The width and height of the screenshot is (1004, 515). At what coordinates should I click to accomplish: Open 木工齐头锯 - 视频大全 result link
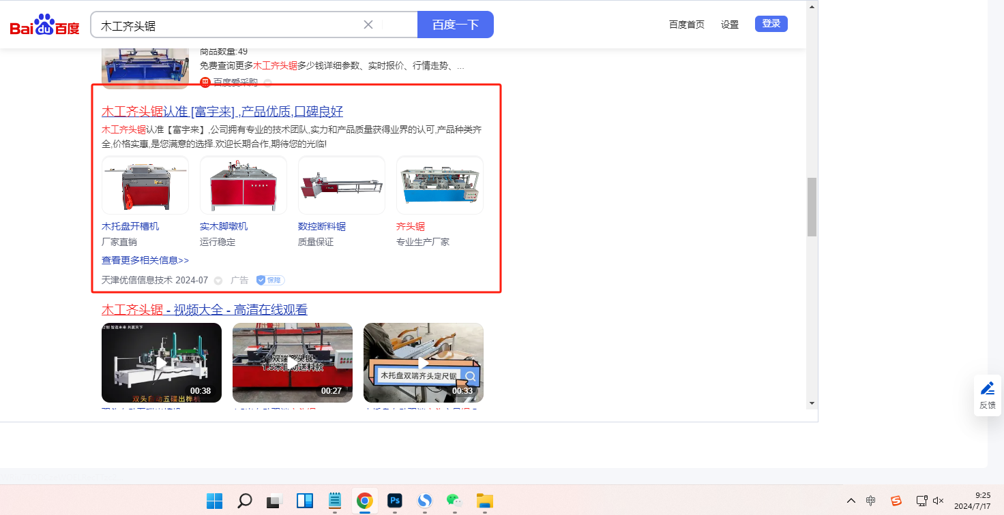(205, 310)
